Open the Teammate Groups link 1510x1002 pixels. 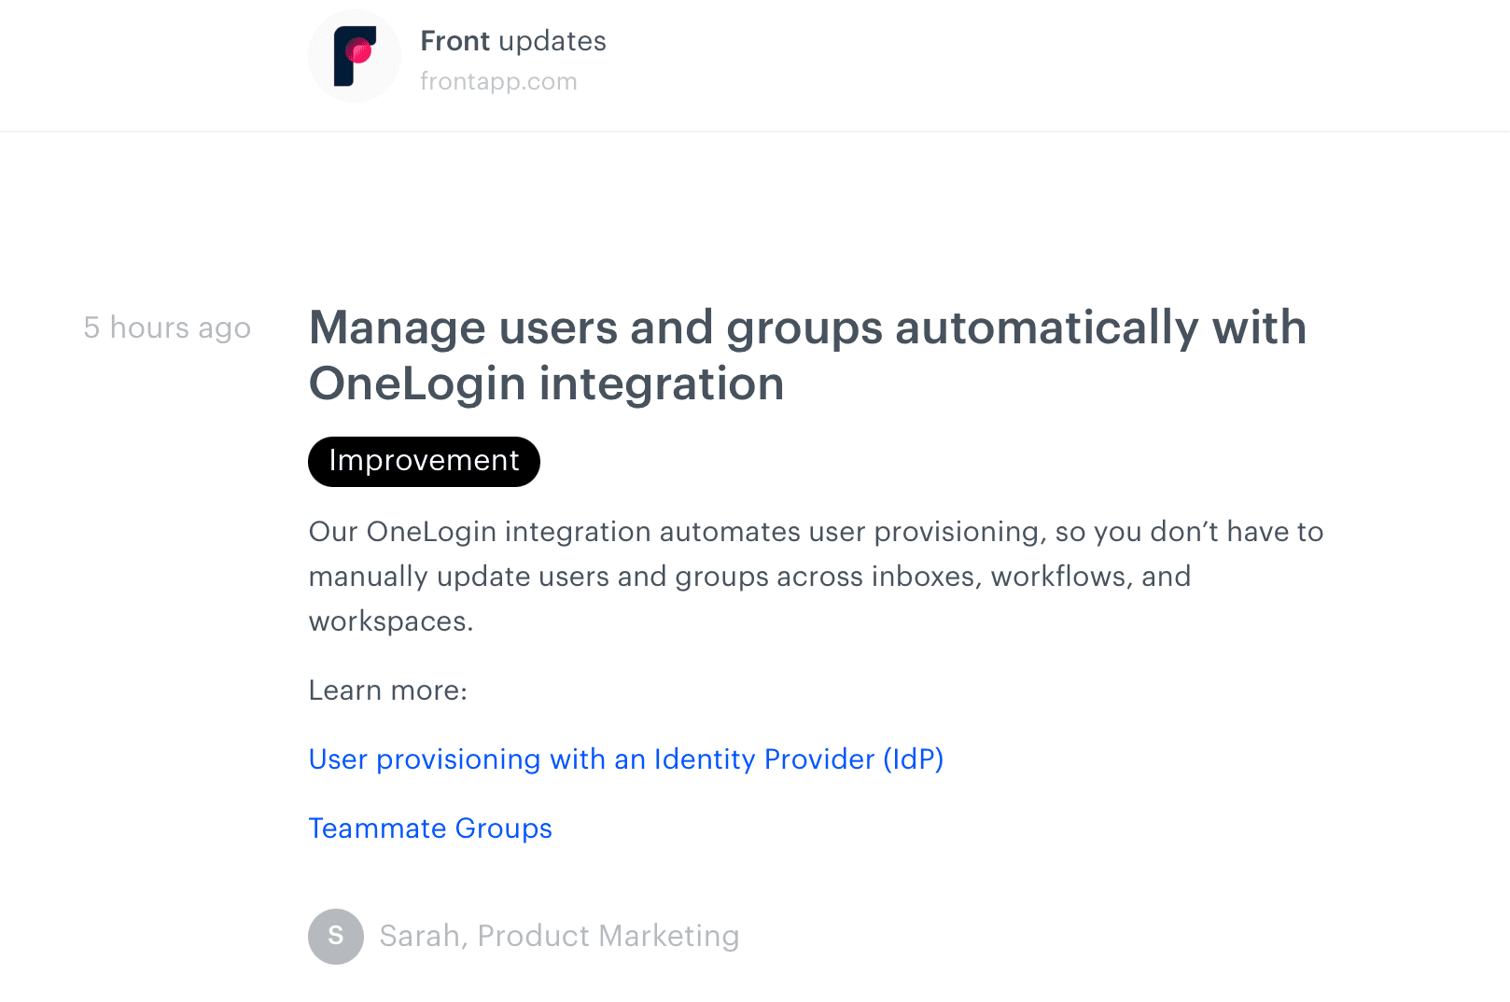tap(430, 828)
